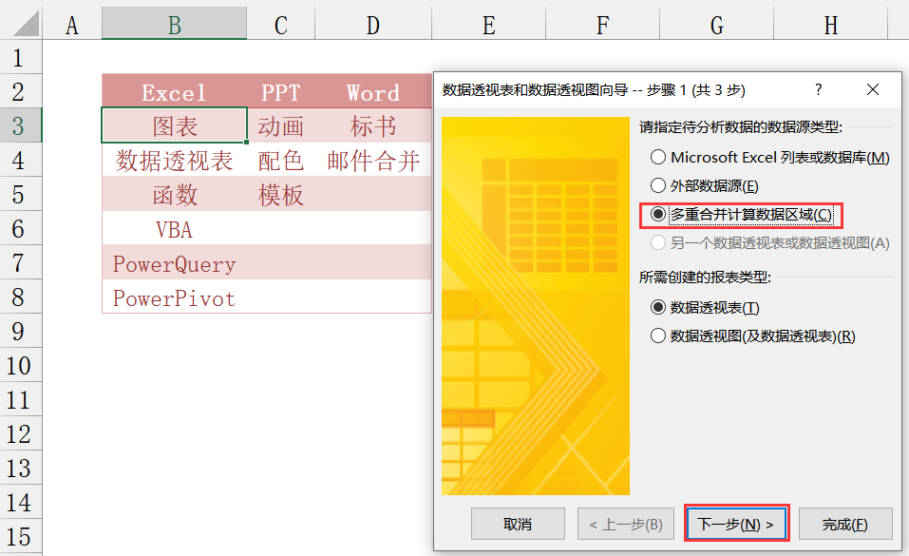Close the pivot table wizard dialog
The width and height of the screenshot is (909, 556).
coord(873,89)
